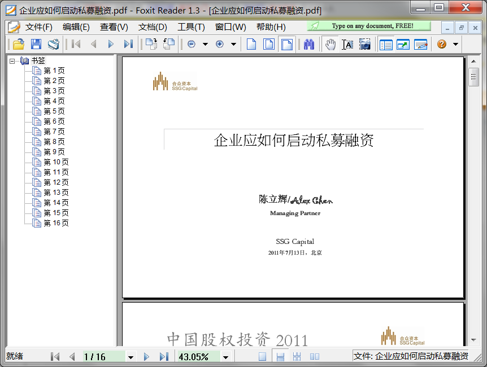Collapse the 书签 bookmarks tree root

click(x=12, y=61)
